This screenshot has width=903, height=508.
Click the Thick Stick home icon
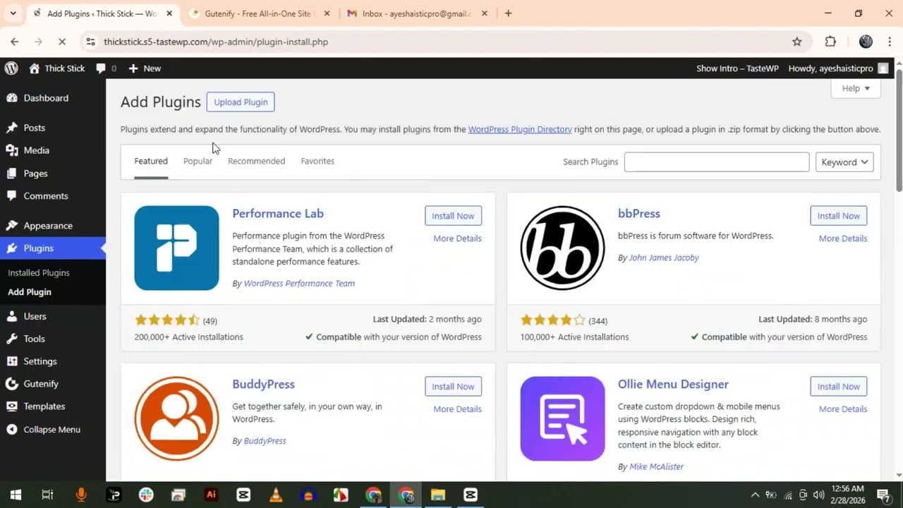point(35,68)
